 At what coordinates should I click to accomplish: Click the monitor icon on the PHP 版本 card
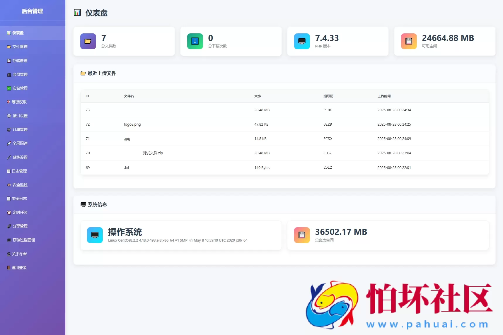302,41
